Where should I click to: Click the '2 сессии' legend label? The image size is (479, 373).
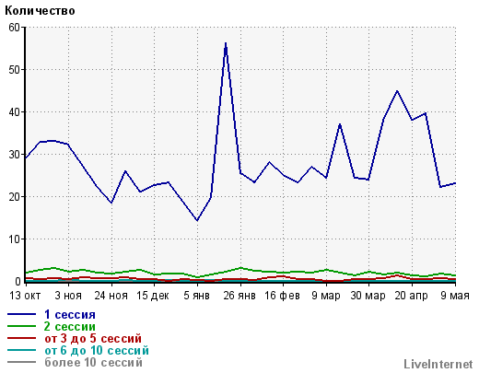pyautogui.click(x=70, y=326)
